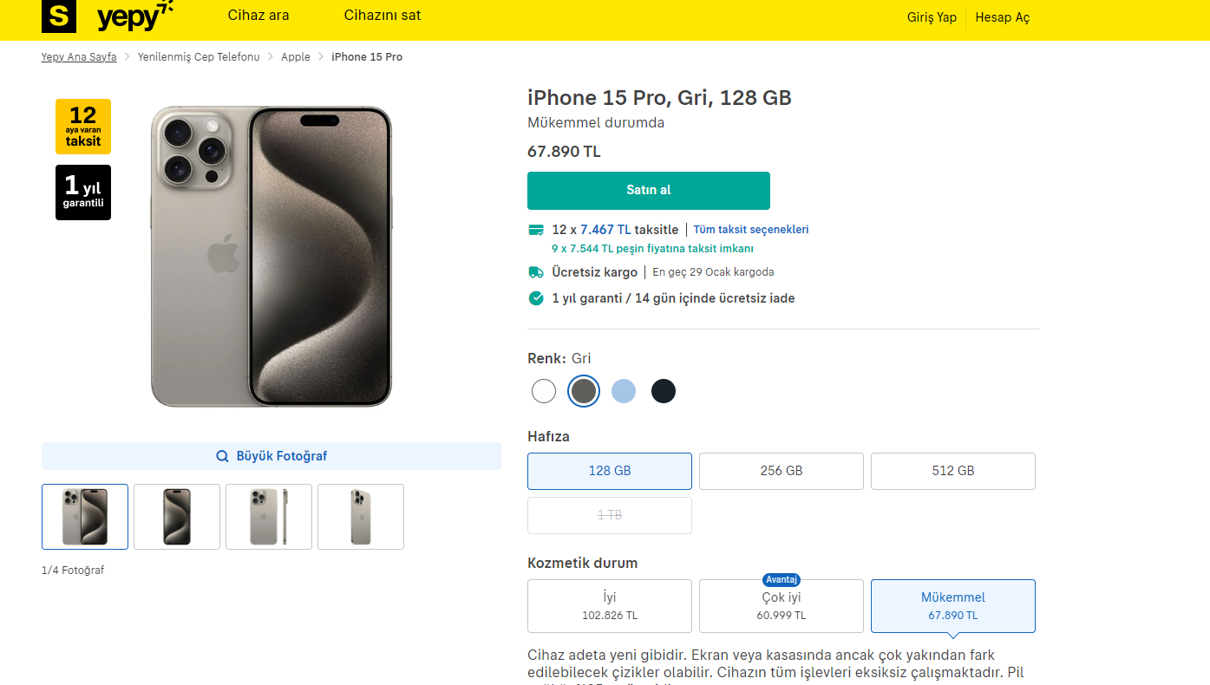This screenshot has height=685, width=1210.
Task: Click the magnifier icon on Büyük Fotoğraf
Action: (223, 456)
